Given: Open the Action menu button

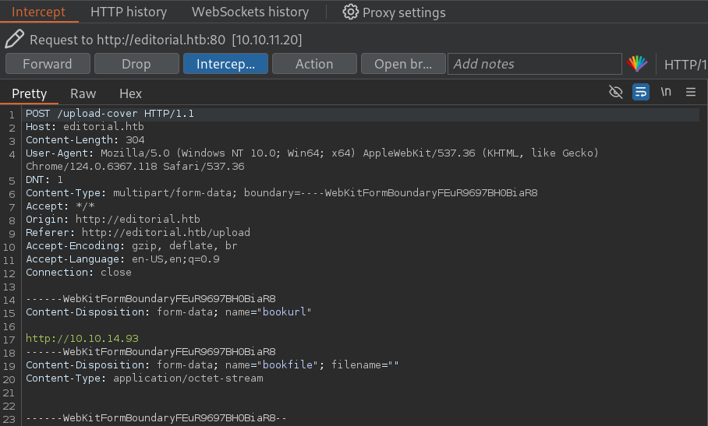Looking at the screenshot, I should pos(314,64).
